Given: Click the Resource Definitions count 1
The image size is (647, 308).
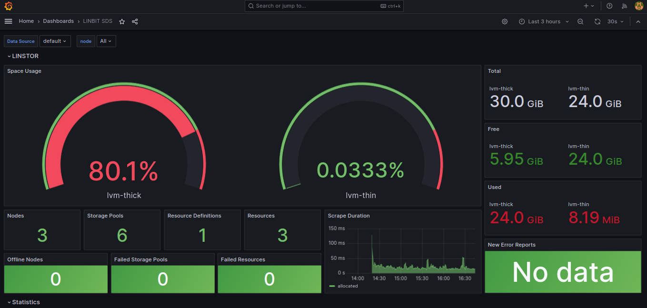Looking at the screenshot, I should (202, 235).
